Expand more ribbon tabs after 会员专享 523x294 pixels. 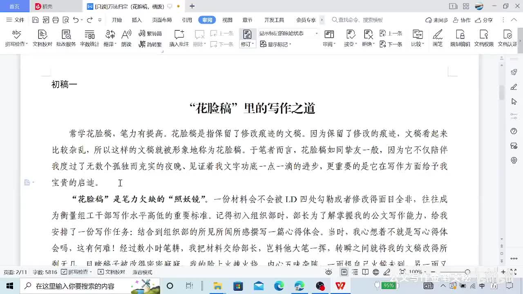click(322, 20)
